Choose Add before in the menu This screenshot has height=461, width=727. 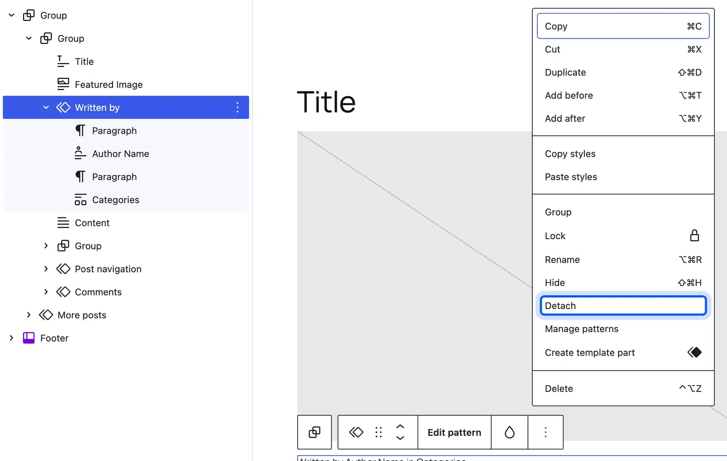[623, 95]
